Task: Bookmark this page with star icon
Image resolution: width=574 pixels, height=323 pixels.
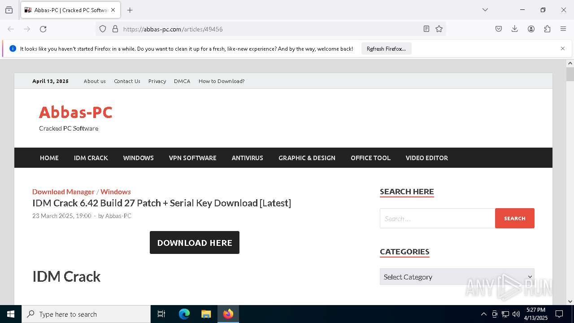Action: [439, 29]
